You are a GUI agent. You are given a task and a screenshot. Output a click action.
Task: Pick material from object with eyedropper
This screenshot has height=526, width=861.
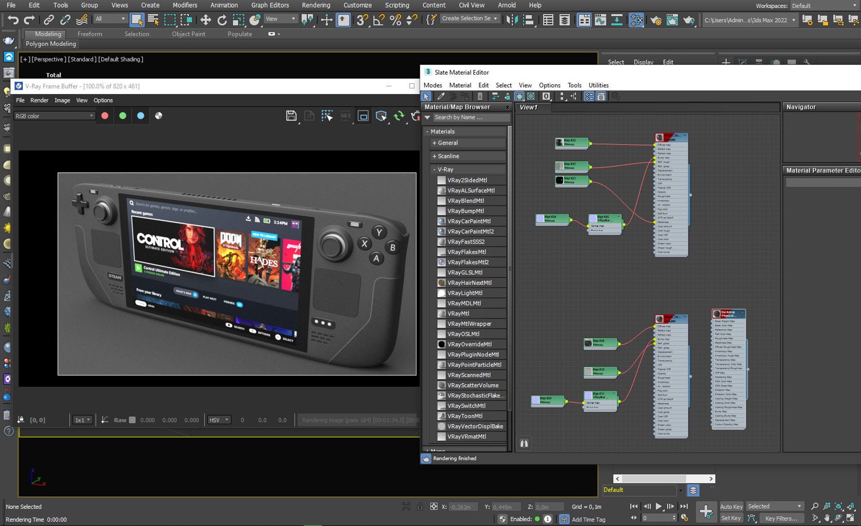(441, 96)
